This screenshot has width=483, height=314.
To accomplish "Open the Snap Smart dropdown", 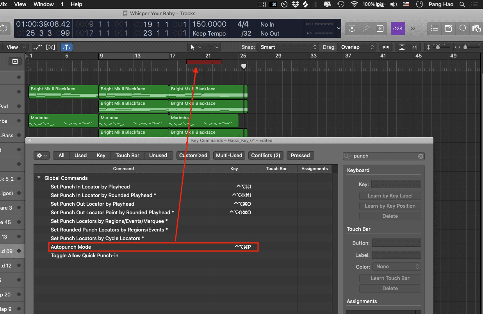I will [x=288, y=47].
